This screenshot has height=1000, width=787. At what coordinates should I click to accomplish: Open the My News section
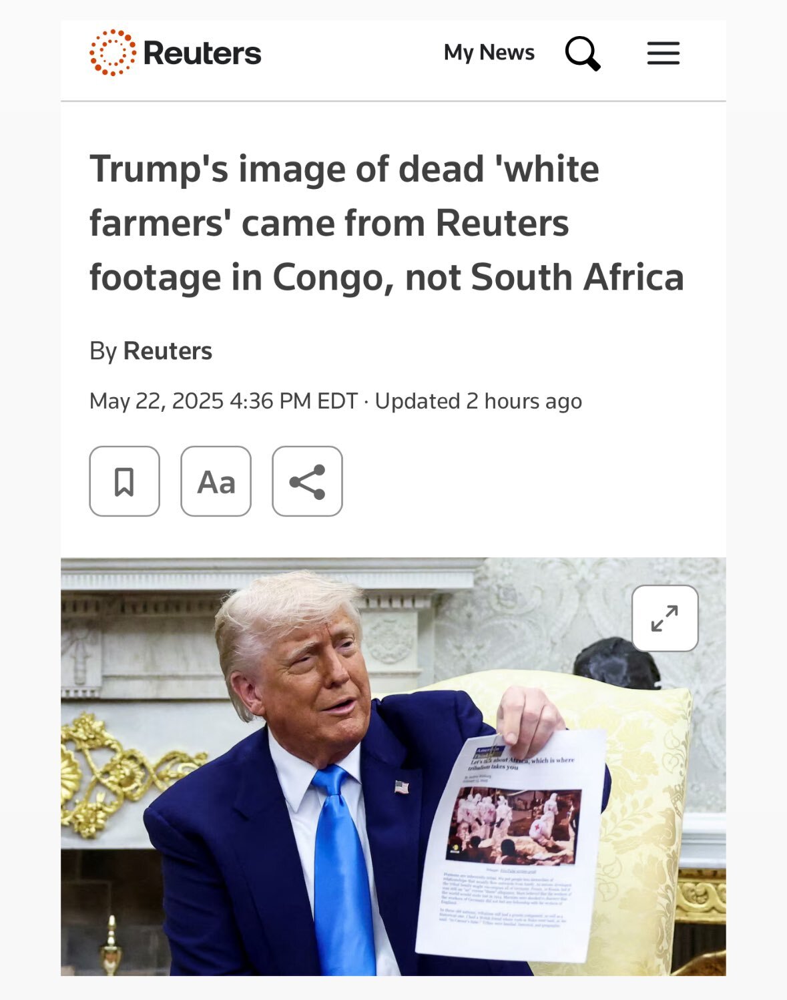point(489,53)
